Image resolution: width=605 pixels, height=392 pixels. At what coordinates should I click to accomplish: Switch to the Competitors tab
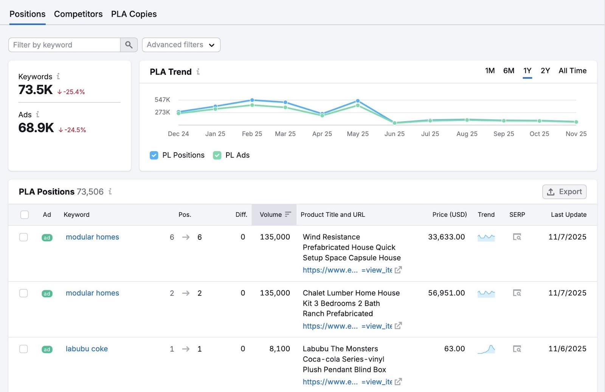[78, 14]
